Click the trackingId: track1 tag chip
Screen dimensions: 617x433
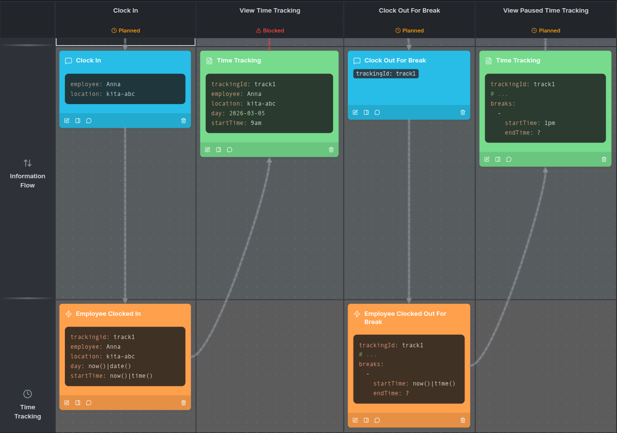click(386, 74)
